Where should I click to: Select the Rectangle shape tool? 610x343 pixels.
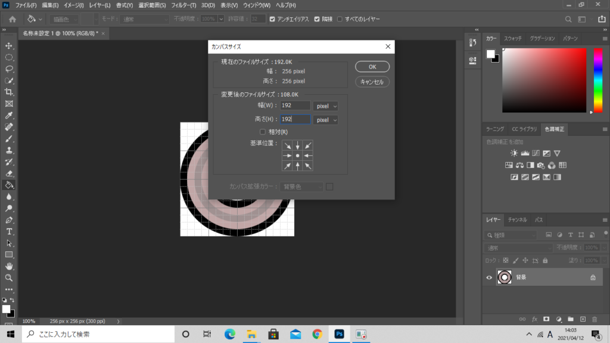tap(9, 255)
